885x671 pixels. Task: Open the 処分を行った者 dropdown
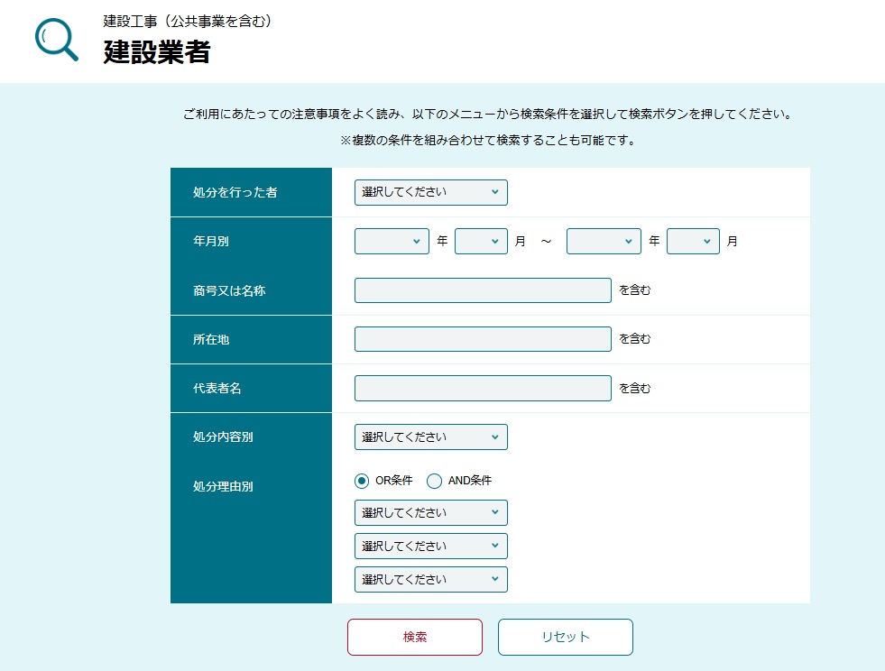[x=431, y=192]
